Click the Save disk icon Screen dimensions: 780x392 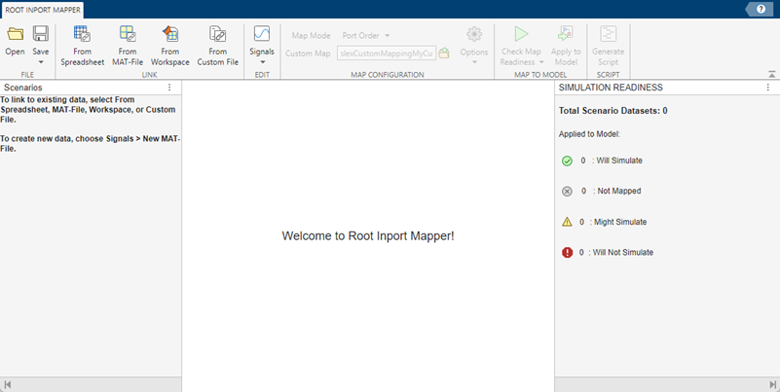[41, 35]
